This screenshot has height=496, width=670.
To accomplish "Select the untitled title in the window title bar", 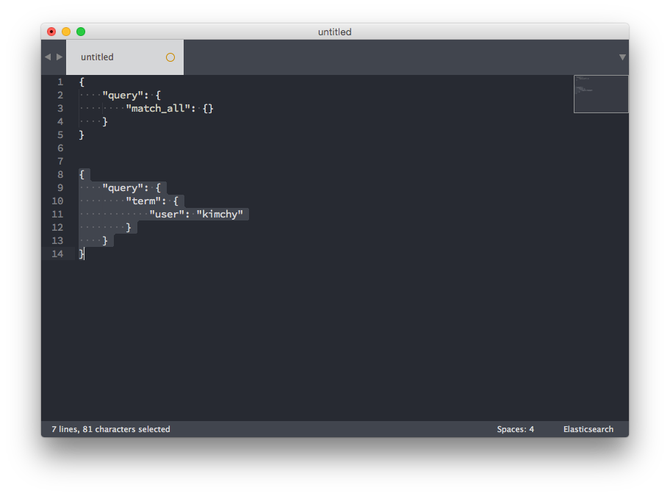I will (x=334, y=32).
